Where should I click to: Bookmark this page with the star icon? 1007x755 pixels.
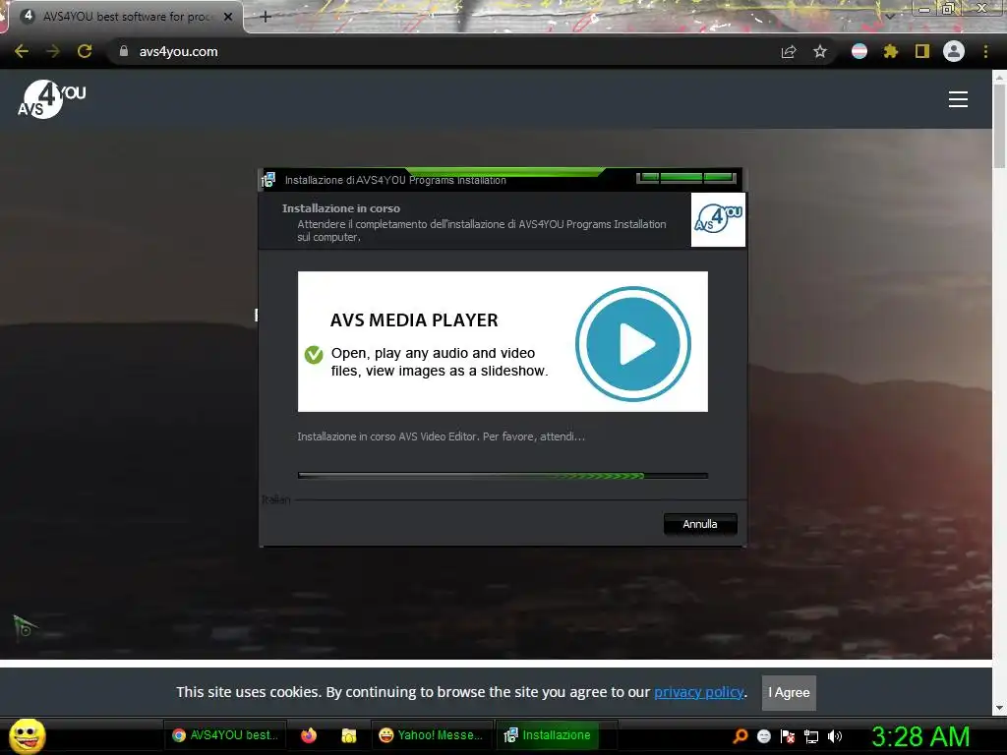[x=819, y=51]
